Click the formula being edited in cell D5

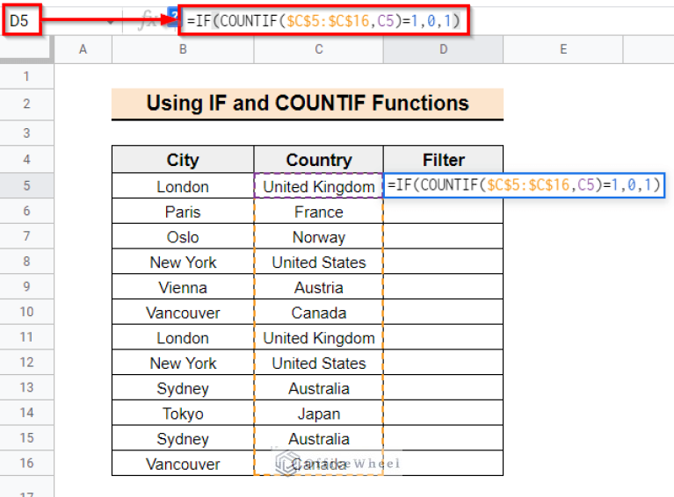pos(524,185)
